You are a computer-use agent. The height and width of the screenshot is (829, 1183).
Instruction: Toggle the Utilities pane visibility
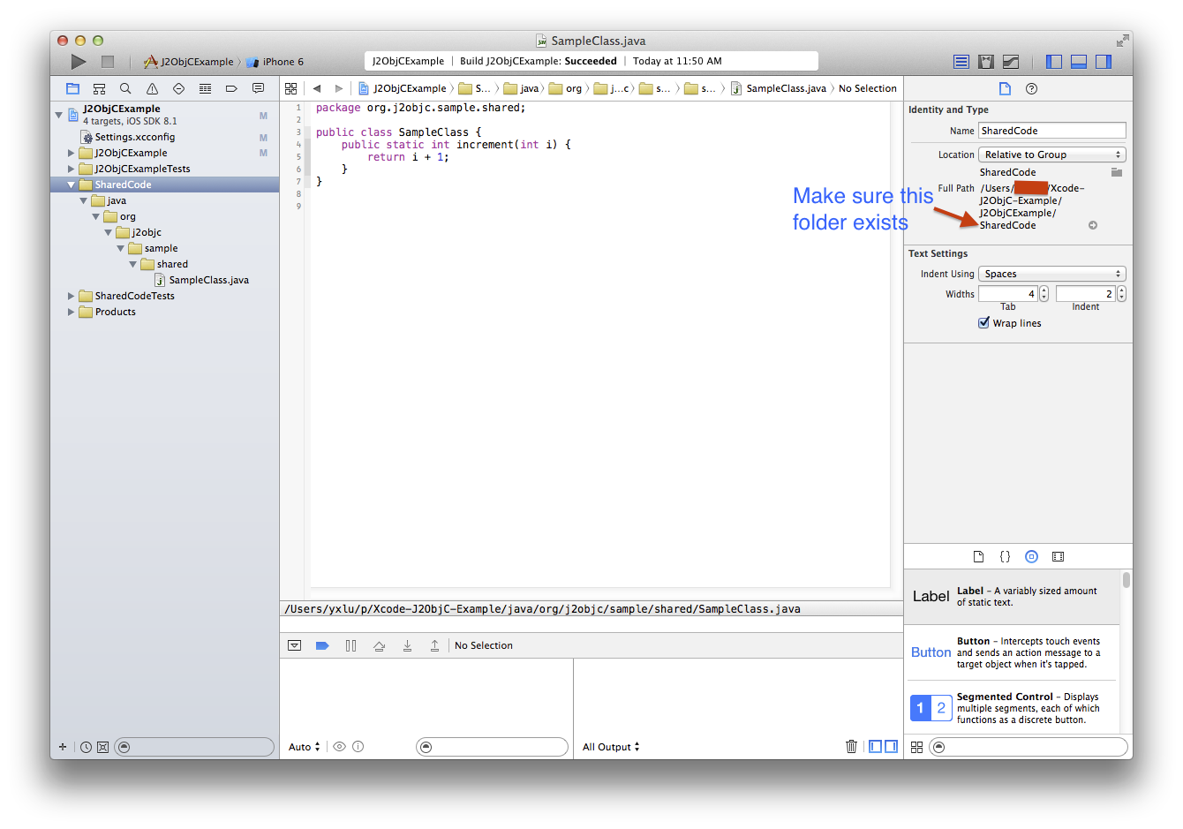(x=1104, y=62)
